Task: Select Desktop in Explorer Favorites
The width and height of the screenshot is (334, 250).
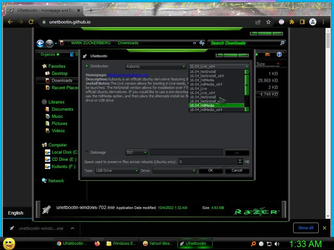Action: (x=59, y=73)
